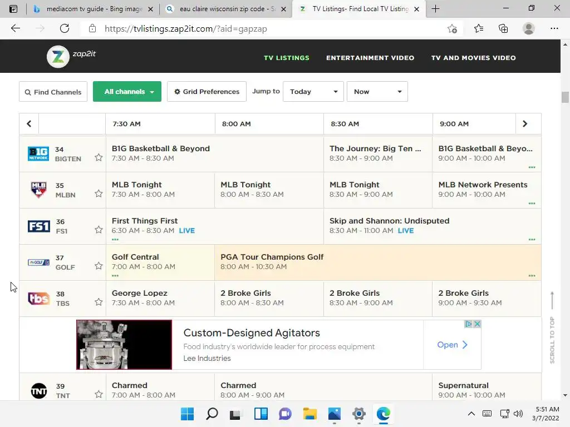Expand more options dots on BIGTEN row
This screenshot has height=427, width=570.
pos(532,167)
